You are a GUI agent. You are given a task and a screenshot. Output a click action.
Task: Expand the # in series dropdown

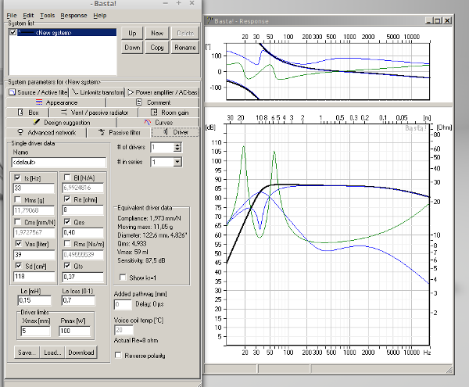point(177,162)
